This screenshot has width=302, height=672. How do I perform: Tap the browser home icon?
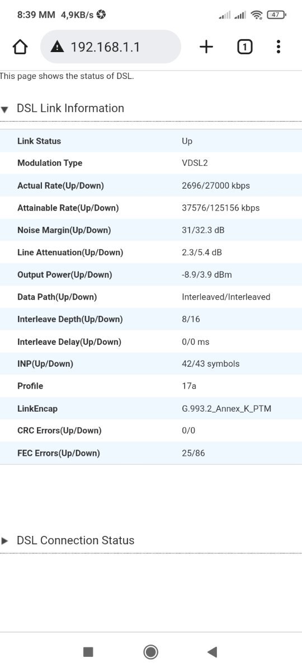point(20,47)
